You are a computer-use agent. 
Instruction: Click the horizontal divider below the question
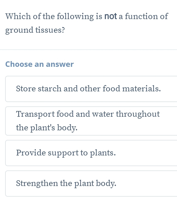click(88, 50)
